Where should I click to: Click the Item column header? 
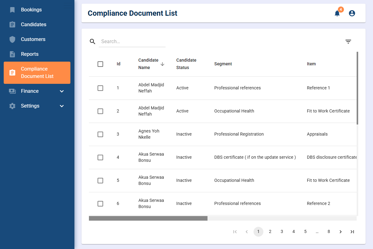(311, 64)
